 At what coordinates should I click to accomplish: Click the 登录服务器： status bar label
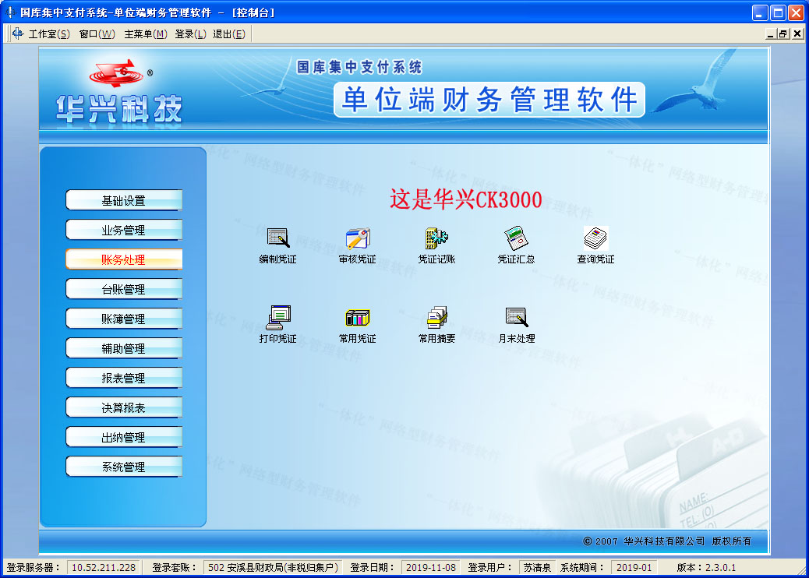click(34, 567)
